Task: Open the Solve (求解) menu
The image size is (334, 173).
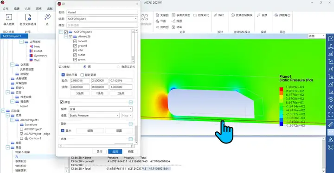Action: 50,9
